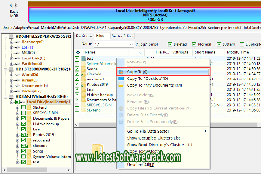Click the blue NTFS partition bar
The width and height of the screenshot is (261, 174).
(x=145, y=15)
